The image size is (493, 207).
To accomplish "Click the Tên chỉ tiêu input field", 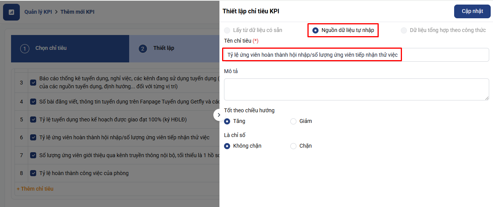I will click(356, 55).
